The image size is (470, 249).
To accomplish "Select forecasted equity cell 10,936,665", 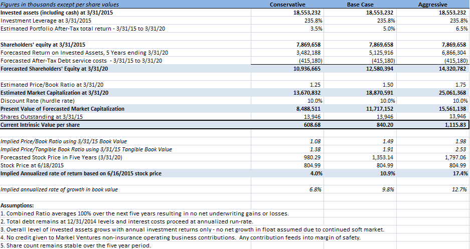I will pos(307,69).
